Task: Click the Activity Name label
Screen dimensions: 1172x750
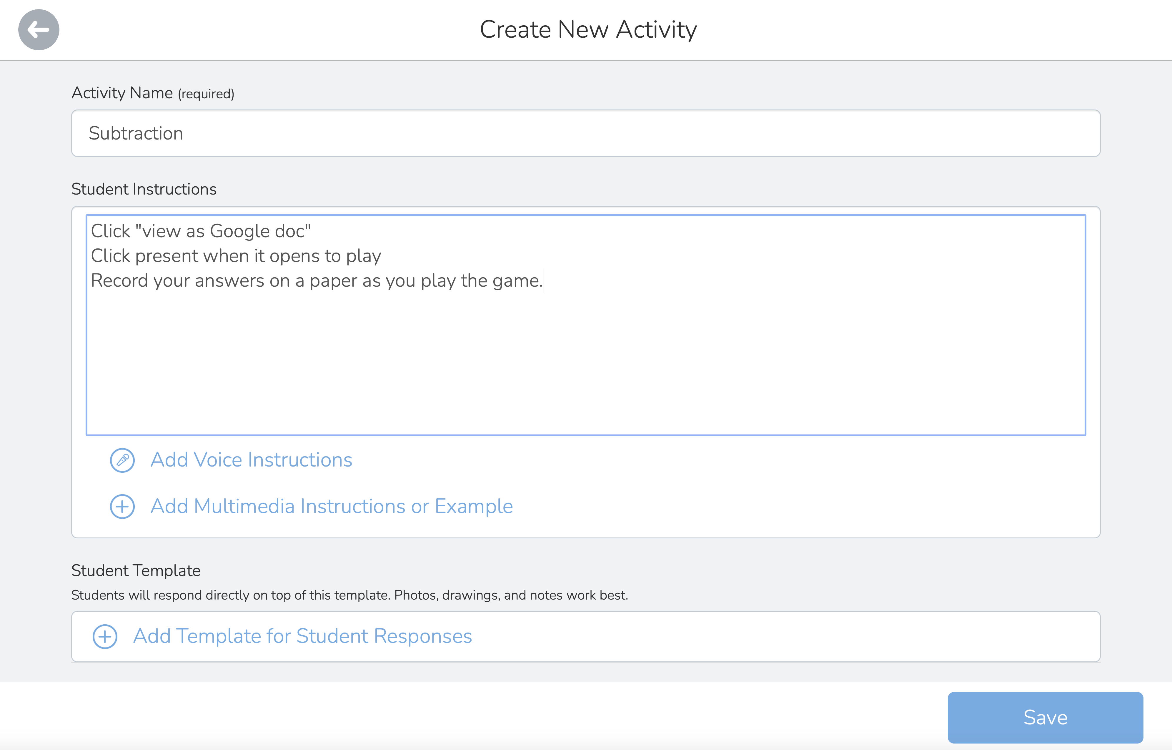Action: click(122, 93)
